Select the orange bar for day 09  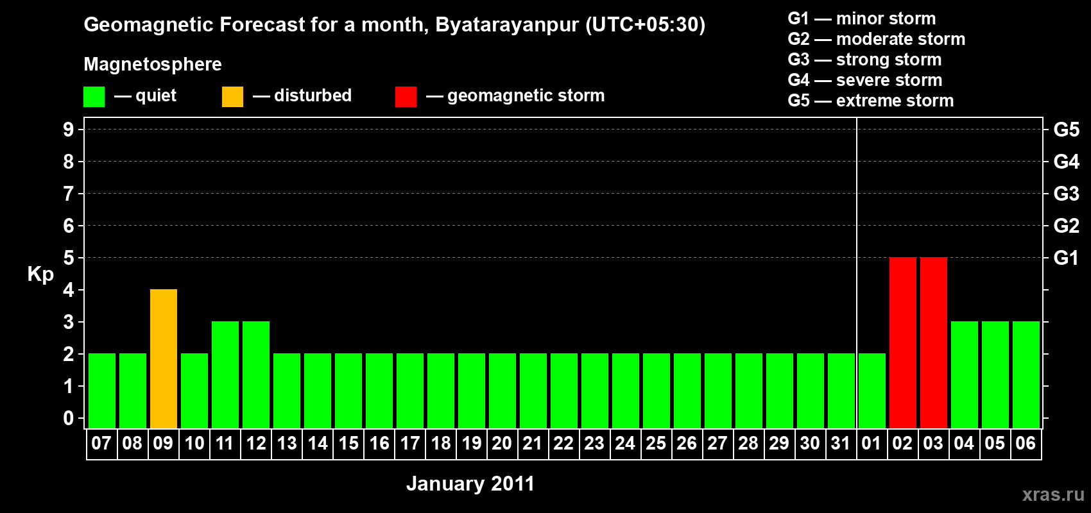[x=164, y=359]
